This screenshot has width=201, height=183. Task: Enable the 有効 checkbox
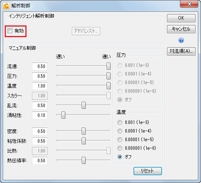(10, 31)
